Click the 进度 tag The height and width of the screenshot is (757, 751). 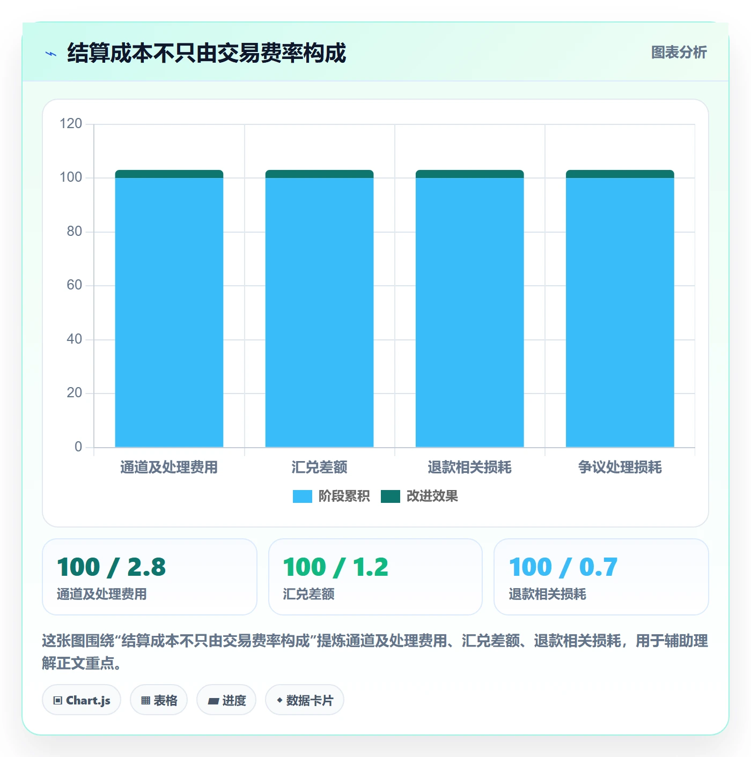tap(226, 700)
